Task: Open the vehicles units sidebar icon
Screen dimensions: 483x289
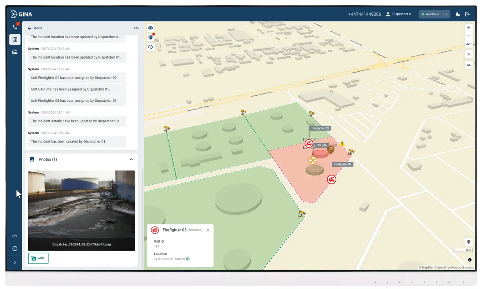Action: [x=15, y=52]
